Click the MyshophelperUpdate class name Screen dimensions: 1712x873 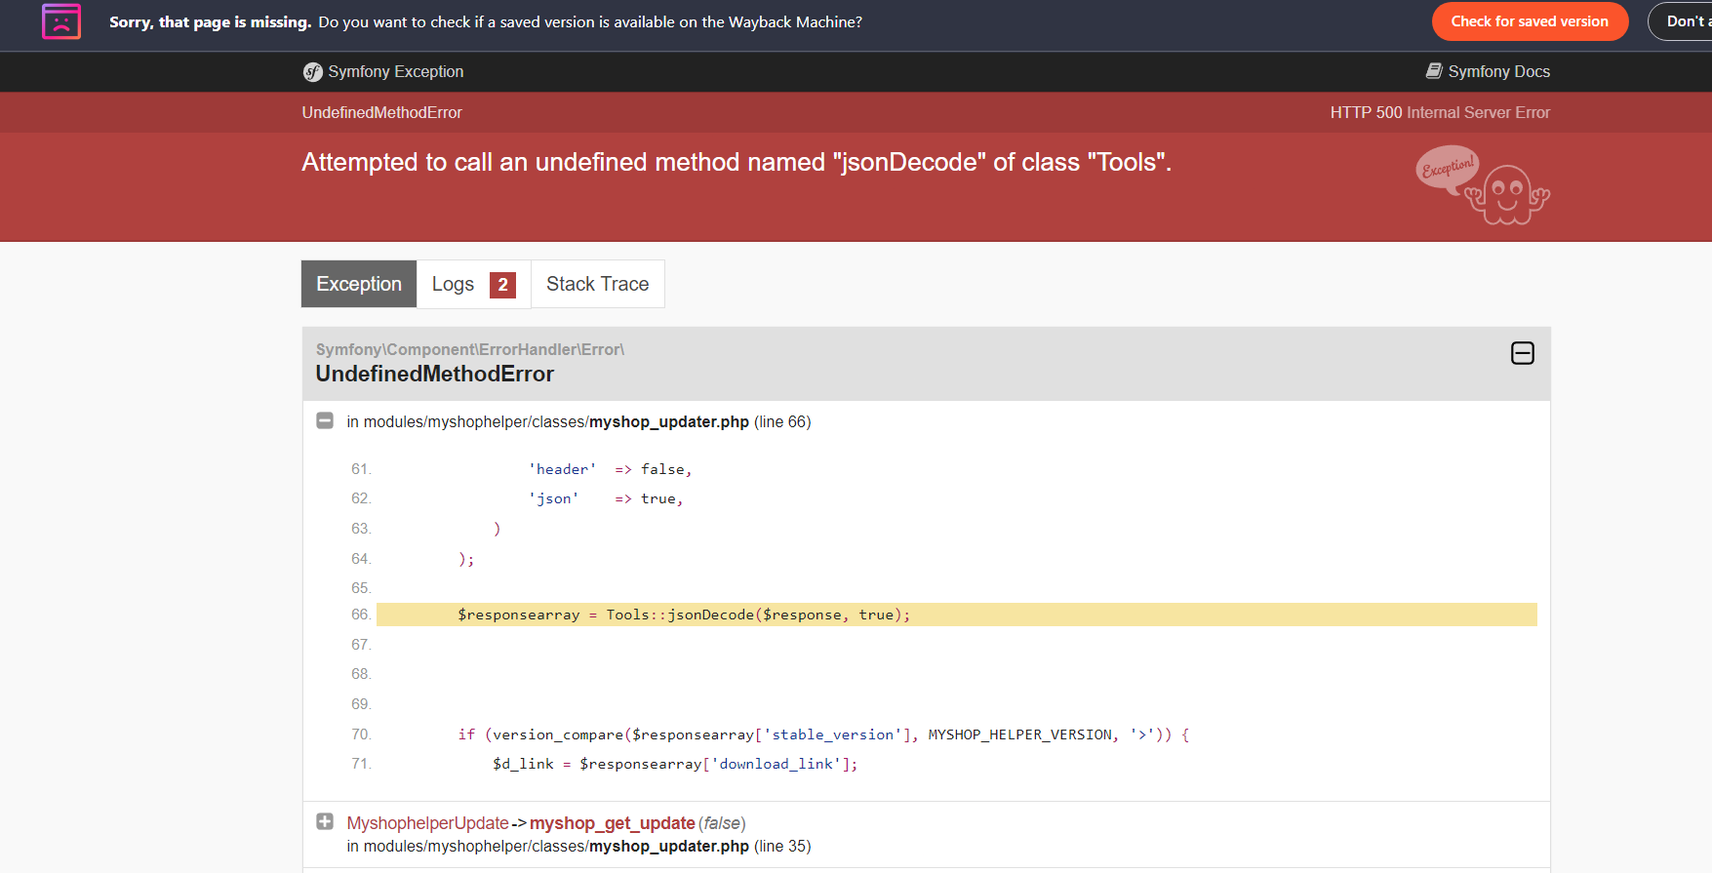click(427, 823)
